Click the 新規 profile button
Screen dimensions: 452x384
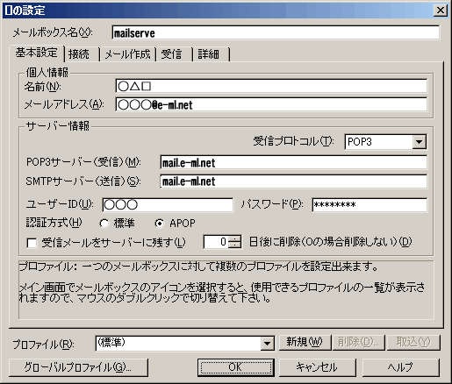[305, 342]
